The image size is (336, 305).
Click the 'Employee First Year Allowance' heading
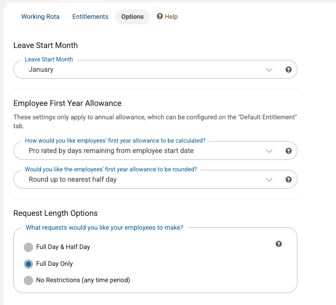click(67, 103)
